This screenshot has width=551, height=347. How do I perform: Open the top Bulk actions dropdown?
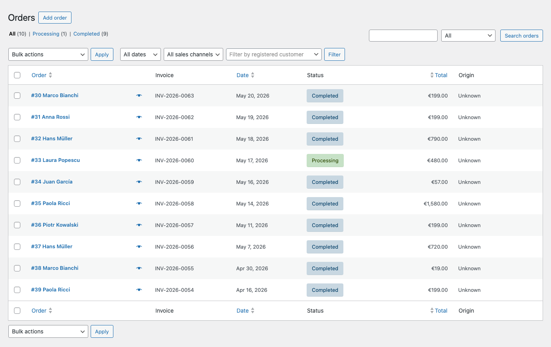tap(48, 54)
